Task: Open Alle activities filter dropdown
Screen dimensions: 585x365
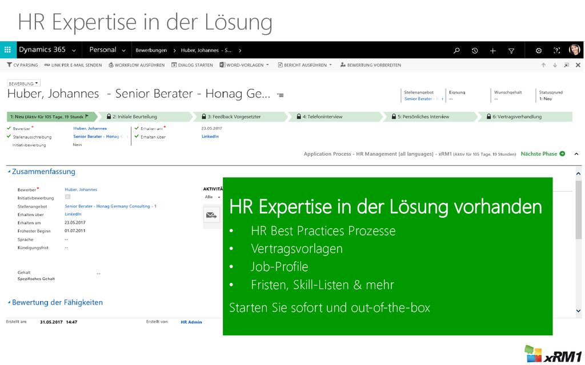Action: (213, 197)
